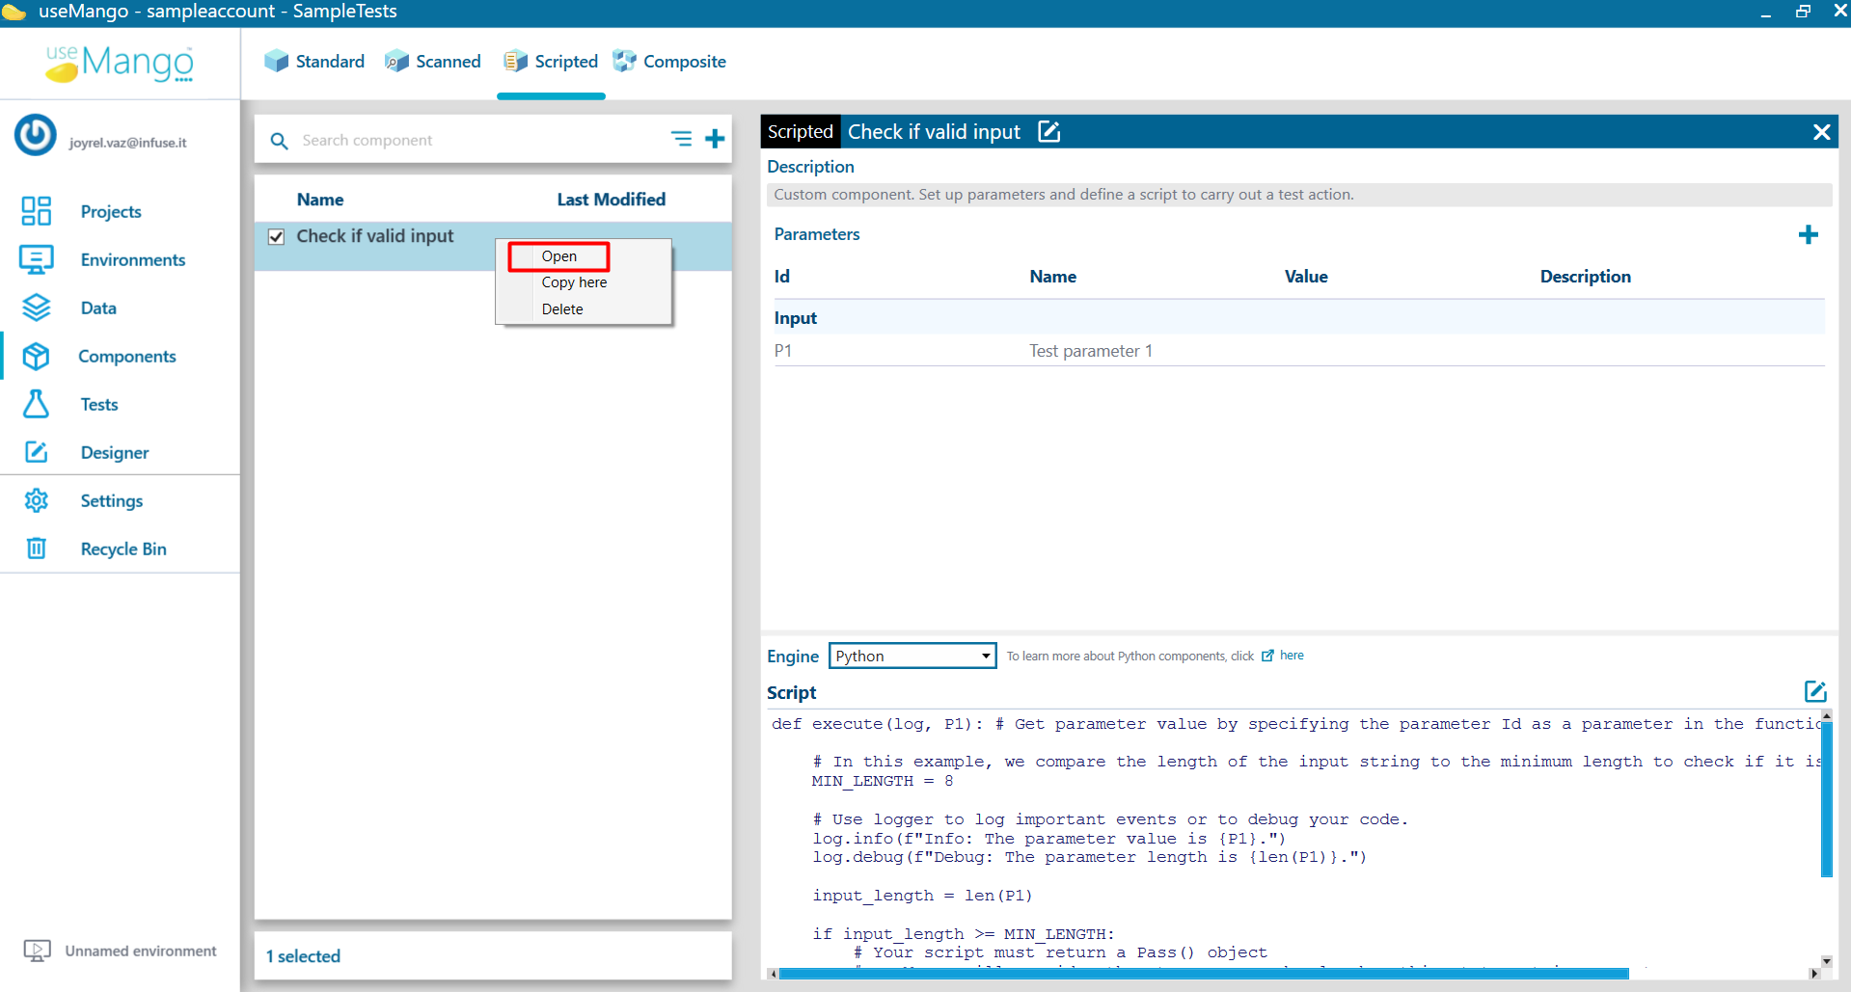The height and width of the screenshot is (992, 1851).
Task: Choose Open from the context menu
Action: click(559, 256)
